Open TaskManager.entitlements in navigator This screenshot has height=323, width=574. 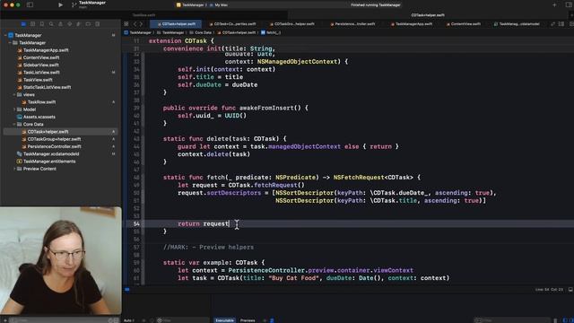point(49,161)
